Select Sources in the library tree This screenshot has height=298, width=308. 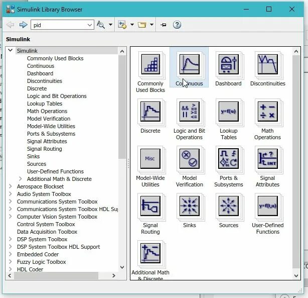point(37,164)
